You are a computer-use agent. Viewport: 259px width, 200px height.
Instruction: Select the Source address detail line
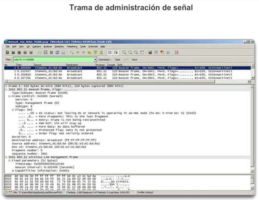coord(56,144)
